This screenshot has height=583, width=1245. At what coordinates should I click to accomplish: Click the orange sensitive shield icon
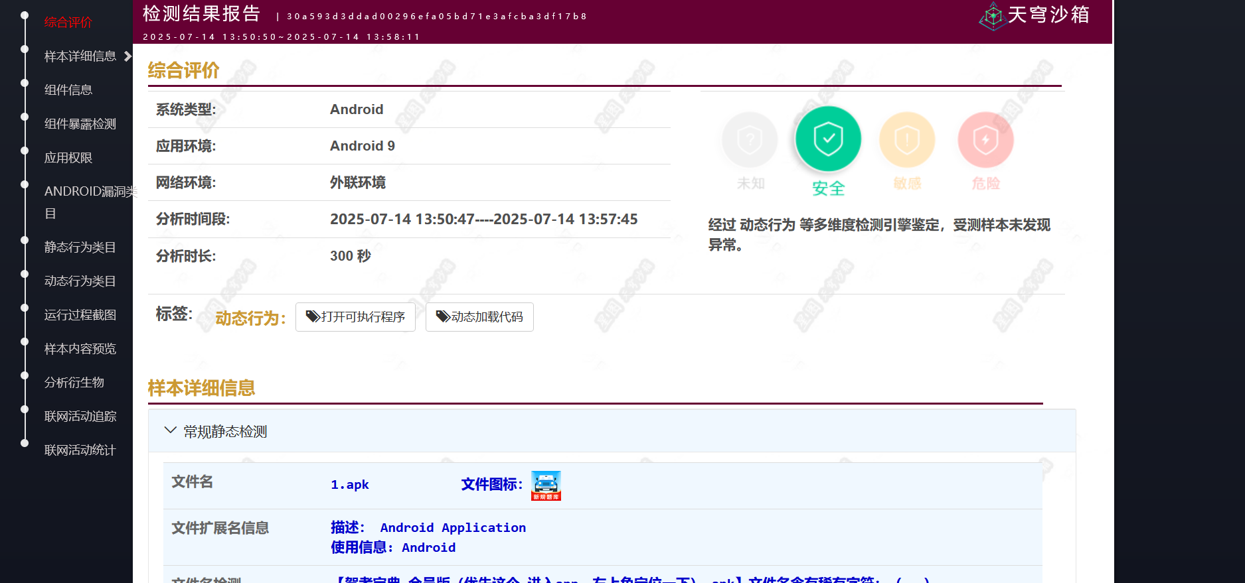[x=906, y=140]
